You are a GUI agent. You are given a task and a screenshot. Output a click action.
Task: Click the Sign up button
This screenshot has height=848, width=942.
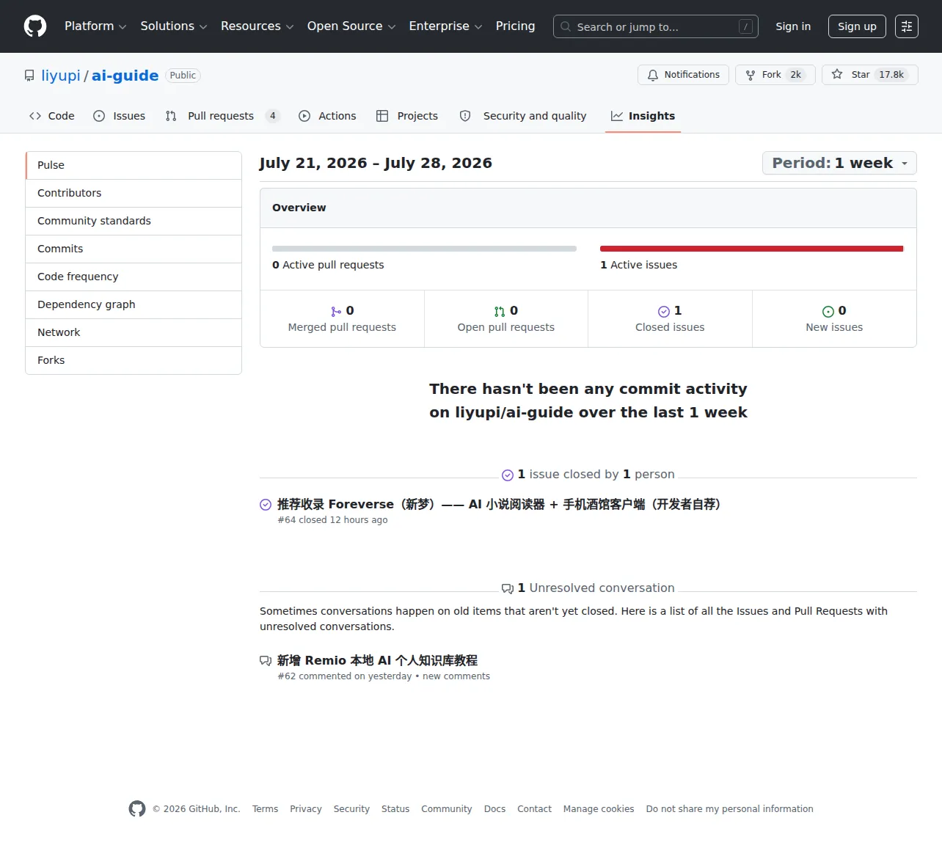click(x=857, y=26)
